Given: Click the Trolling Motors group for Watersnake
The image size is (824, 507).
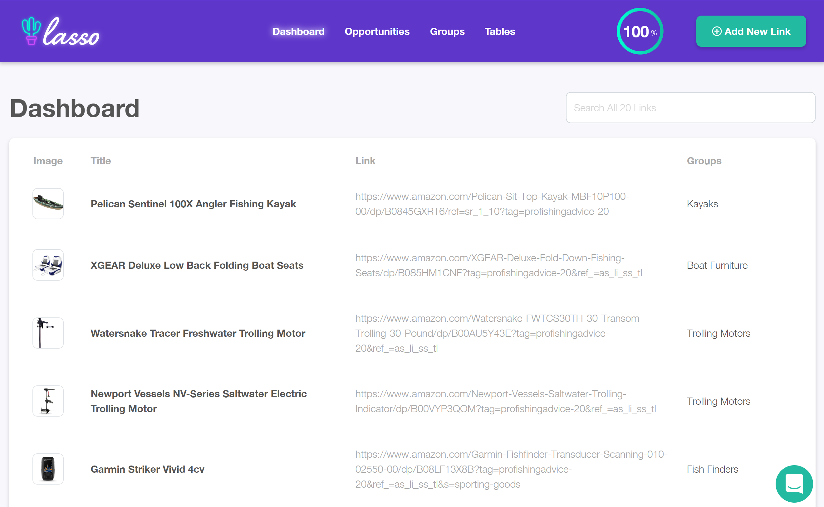Looking at the screenshot, I should (x=718, y=333).
